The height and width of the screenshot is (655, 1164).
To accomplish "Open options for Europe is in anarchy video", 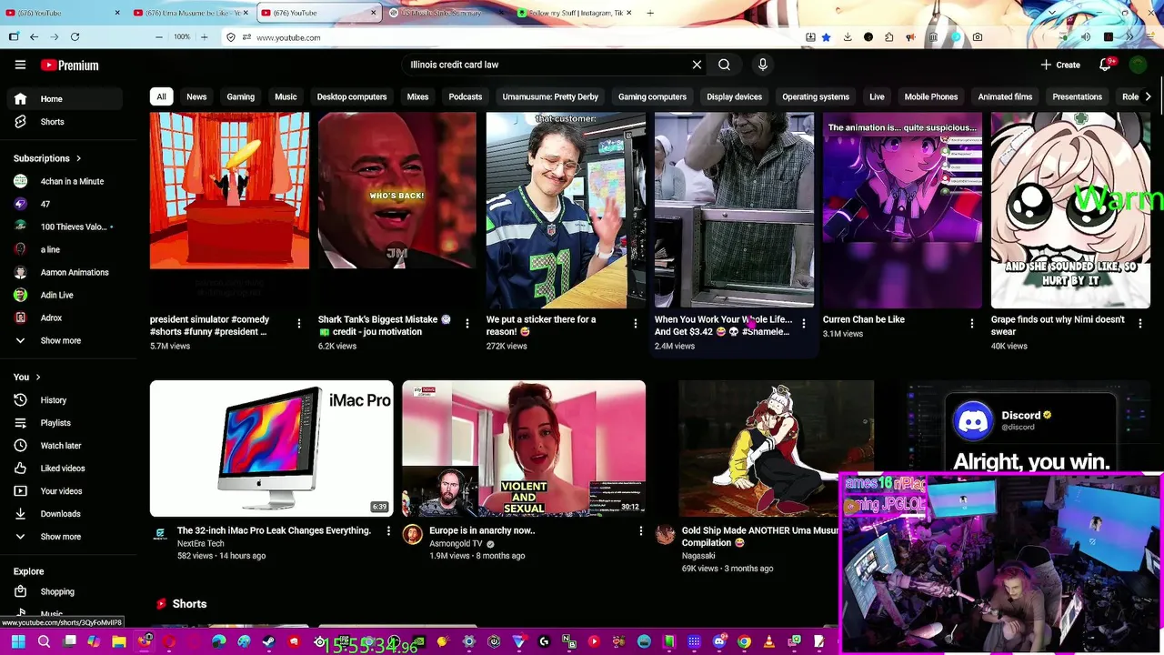I will 640,530.
